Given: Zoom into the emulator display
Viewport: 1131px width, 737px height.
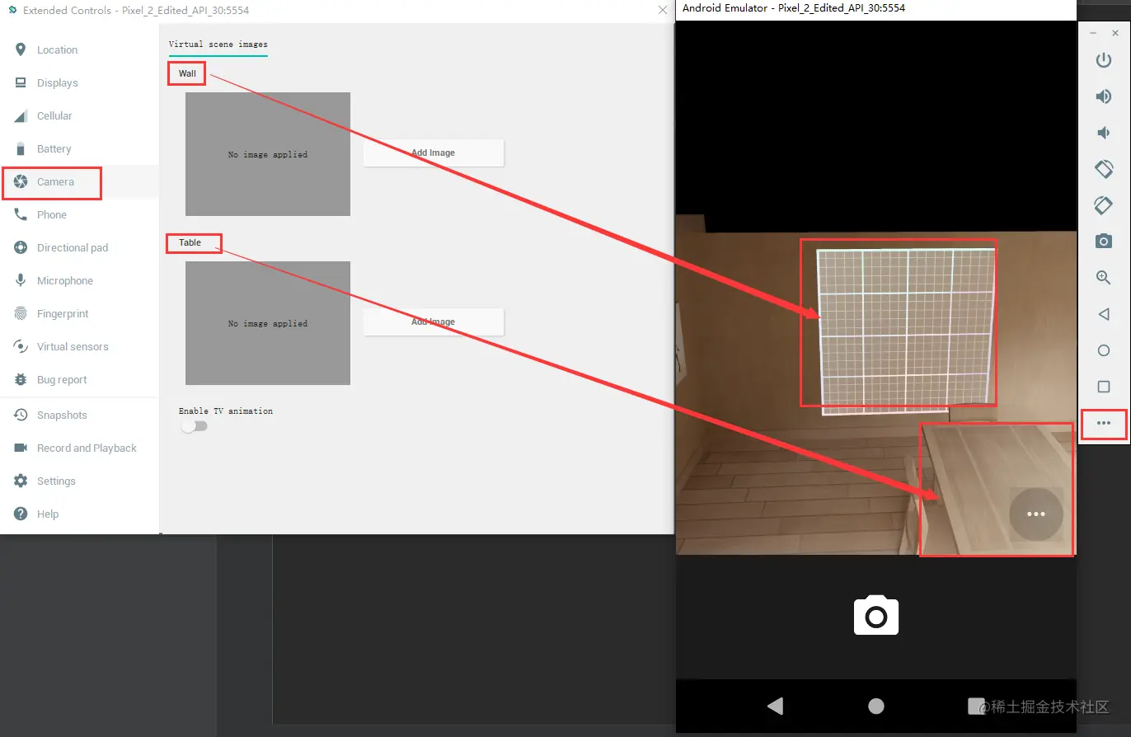Looking at the screenshot, I should pyautogui.click(x=1103, y=277).
